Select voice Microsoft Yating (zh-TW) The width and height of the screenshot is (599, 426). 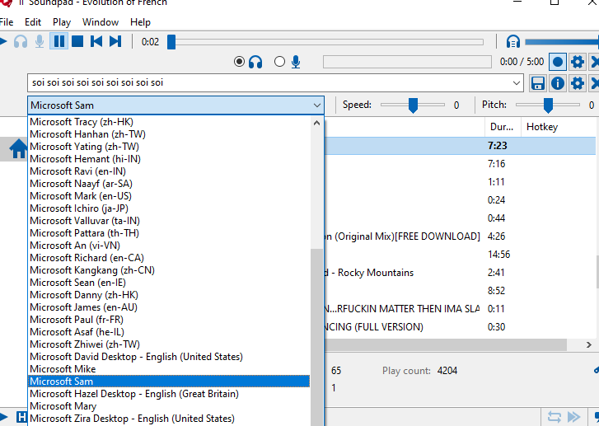tap(169, 147)
